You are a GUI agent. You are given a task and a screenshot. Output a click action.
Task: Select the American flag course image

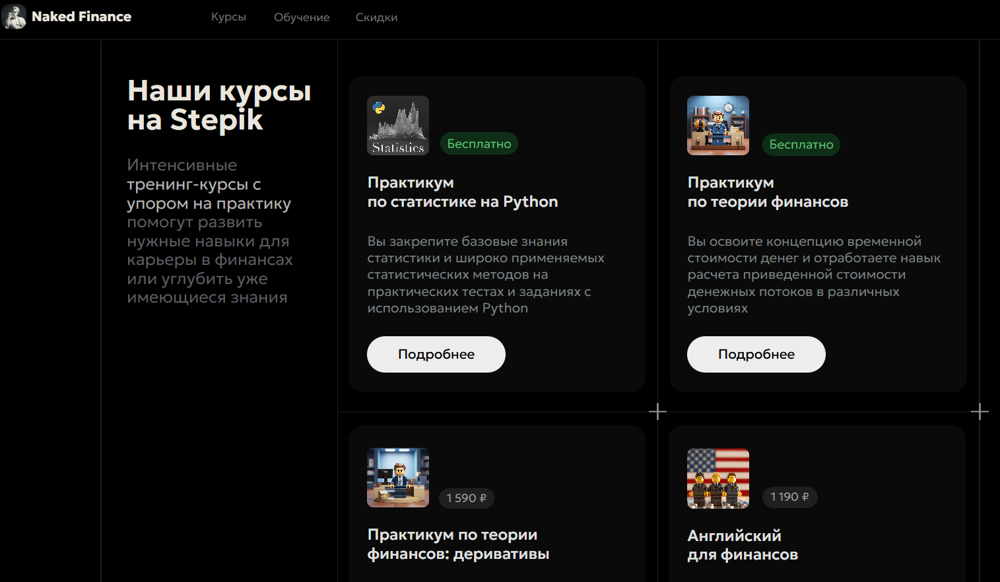pos(717,478)
